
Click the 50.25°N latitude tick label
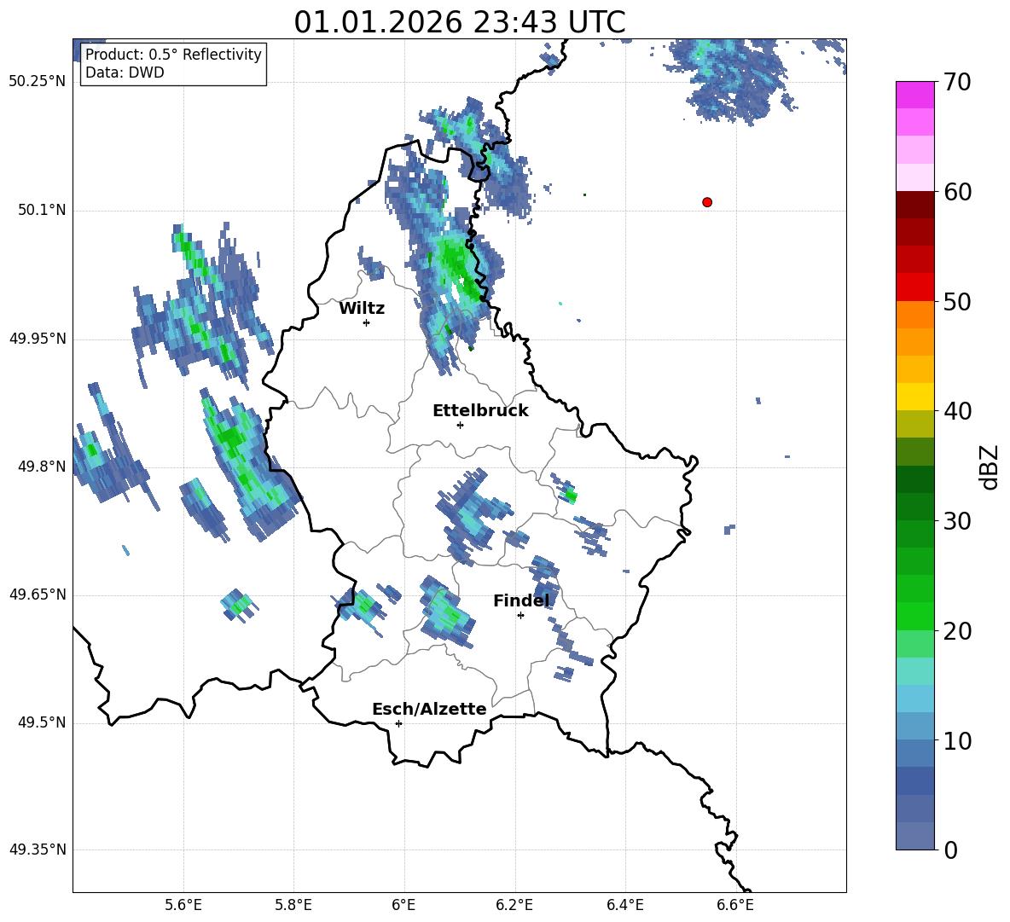point(37,82)
